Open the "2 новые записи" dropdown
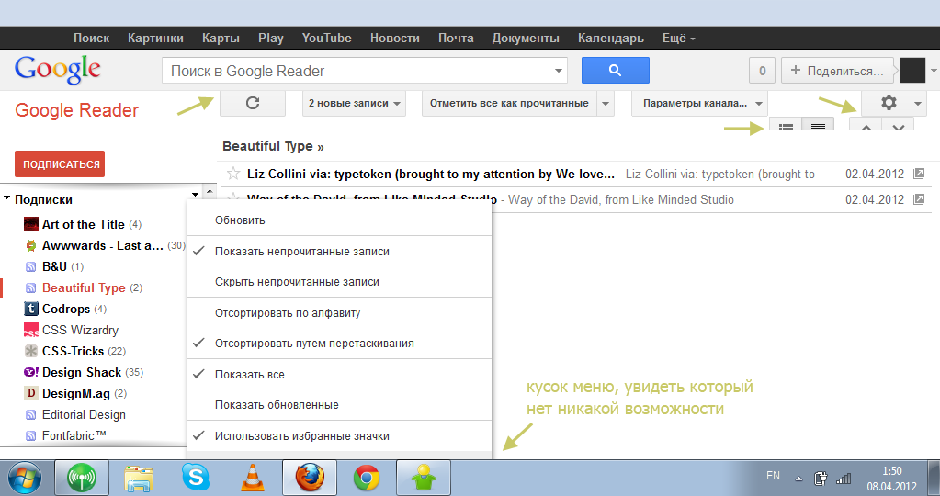The image size is (940, 496). point(355,103)
